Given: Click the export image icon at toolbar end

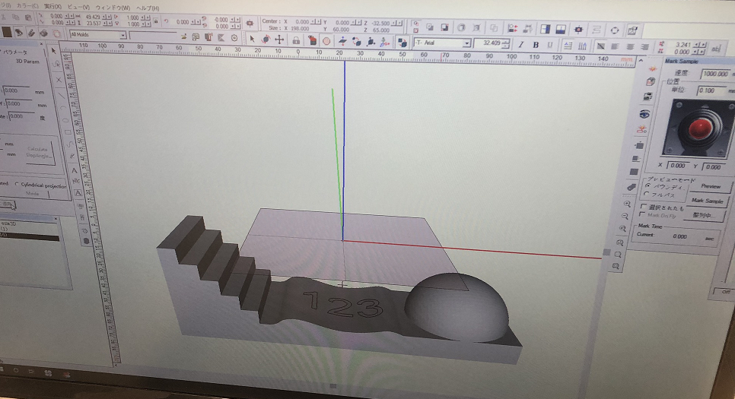Looking at the screenshot, I should click(632, 31).
